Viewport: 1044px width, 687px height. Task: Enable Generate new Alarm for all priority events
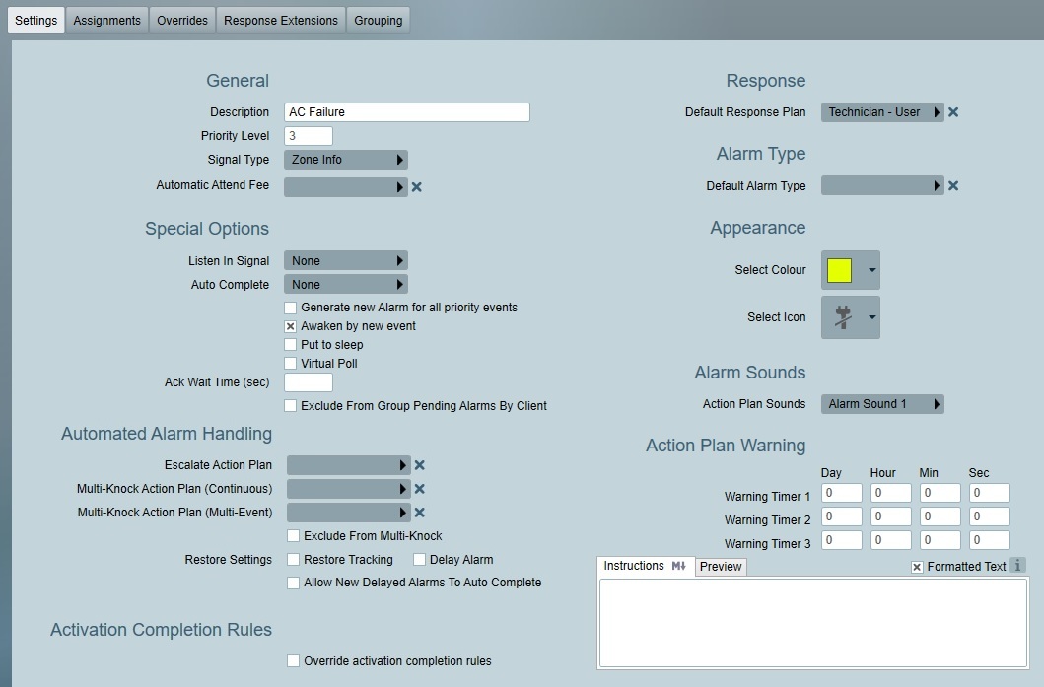pyautogui.click(x=290, y=308)
